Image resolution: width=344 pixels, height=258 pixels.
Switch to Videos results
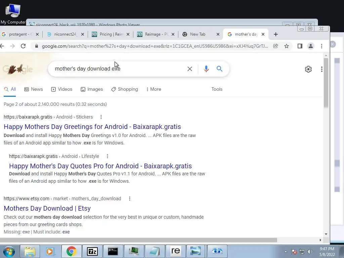pyautogui.click(x=62, y=89)
